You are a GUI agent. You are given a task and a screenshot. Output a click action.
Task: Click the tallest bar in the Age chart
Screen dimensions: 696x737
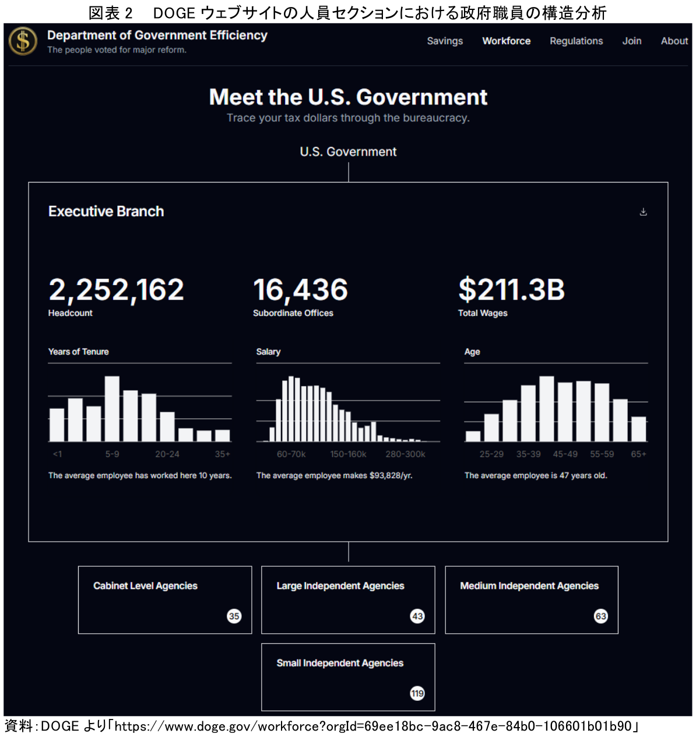point(546,409)
